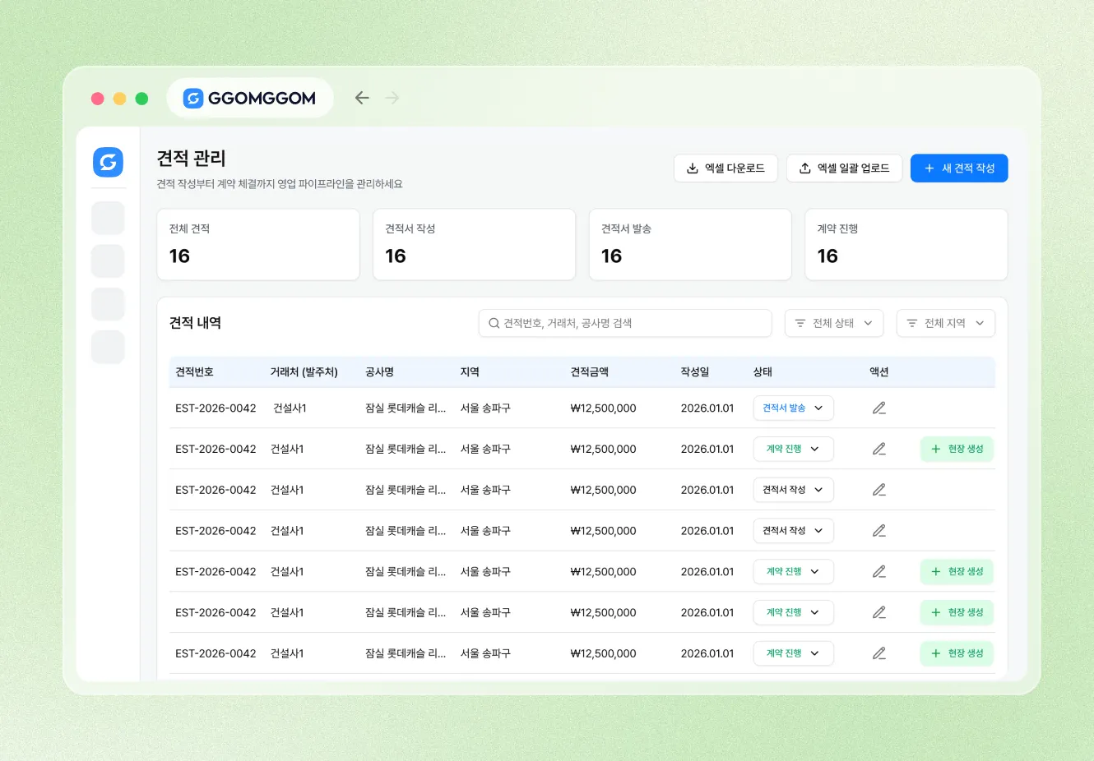Go back with the left arrow
This screenshot has width=1094, height=761.
click(x=362, y=98)
